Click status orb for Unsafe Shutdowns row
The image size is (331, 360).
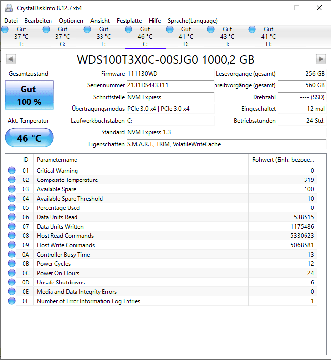pyautogui.click(x=12, y=282)
